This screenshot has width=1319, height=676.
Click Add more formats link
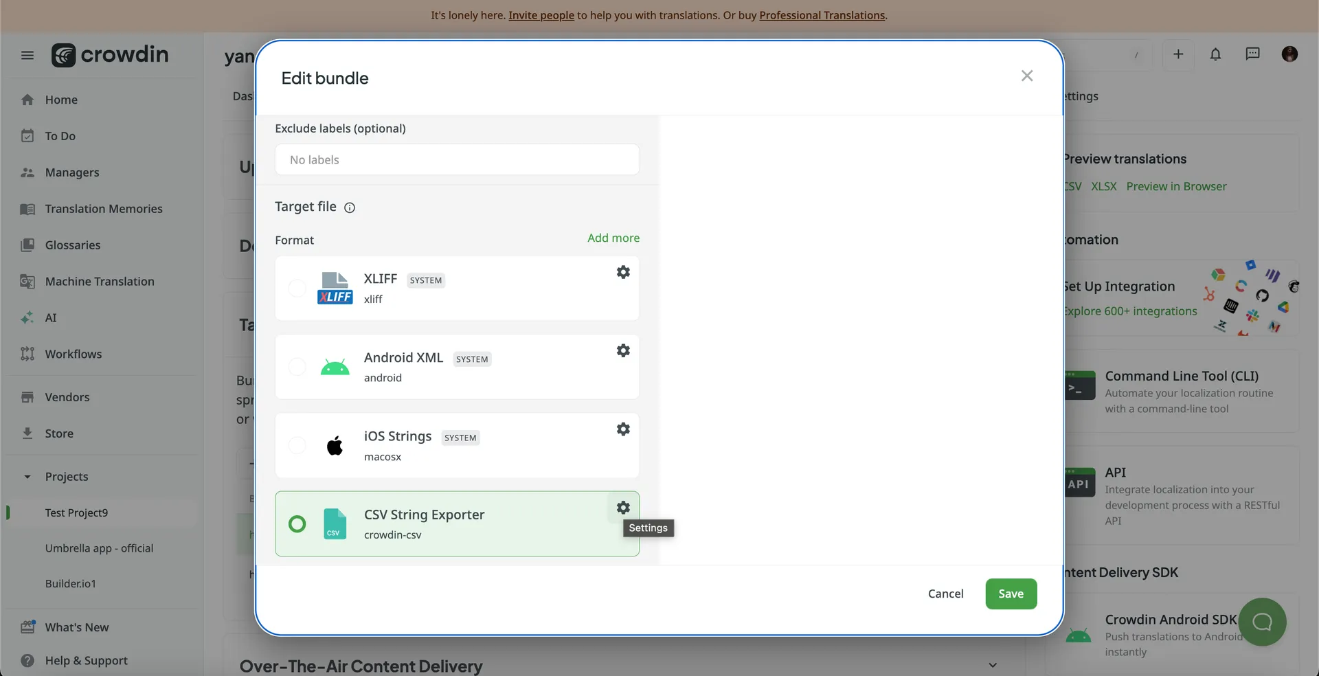click(613, 238)
